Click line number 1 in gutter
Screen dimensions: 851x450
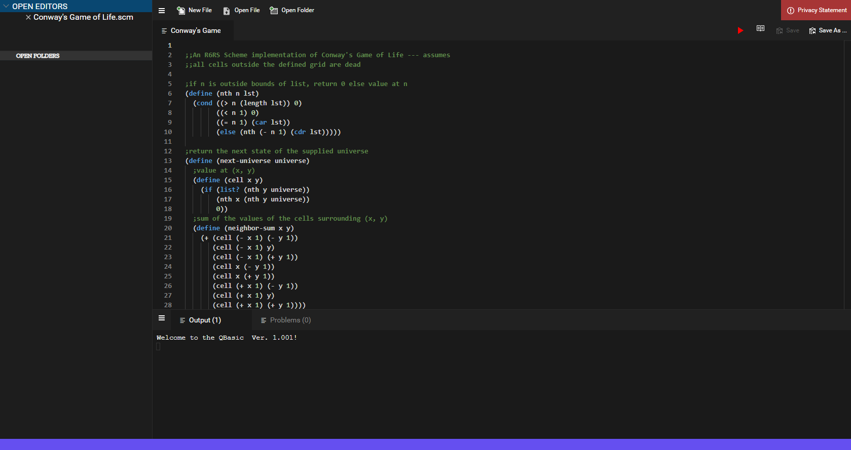point(170,46)
